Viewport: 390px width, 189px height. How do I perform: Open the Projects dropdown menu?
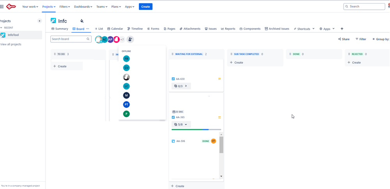point(49,7)
